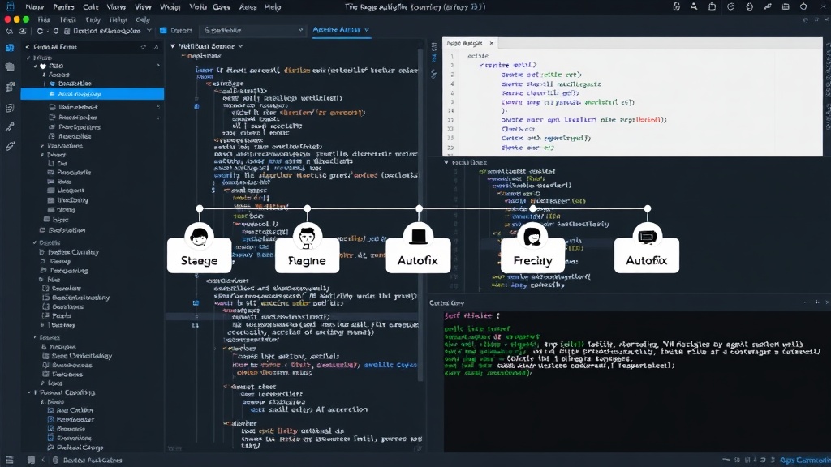Click the pencil icon in left activity bar

(x=10, y=146)
